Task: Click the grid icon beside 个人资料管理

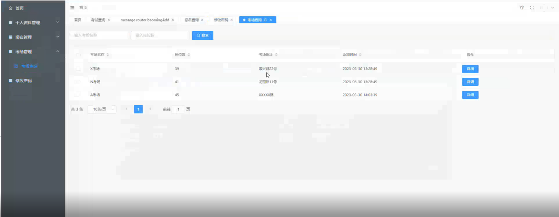Action: click(11, 22)
